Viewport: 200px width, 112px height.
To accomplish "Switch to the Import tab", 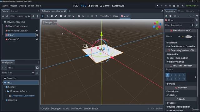I will click(15, 11).
